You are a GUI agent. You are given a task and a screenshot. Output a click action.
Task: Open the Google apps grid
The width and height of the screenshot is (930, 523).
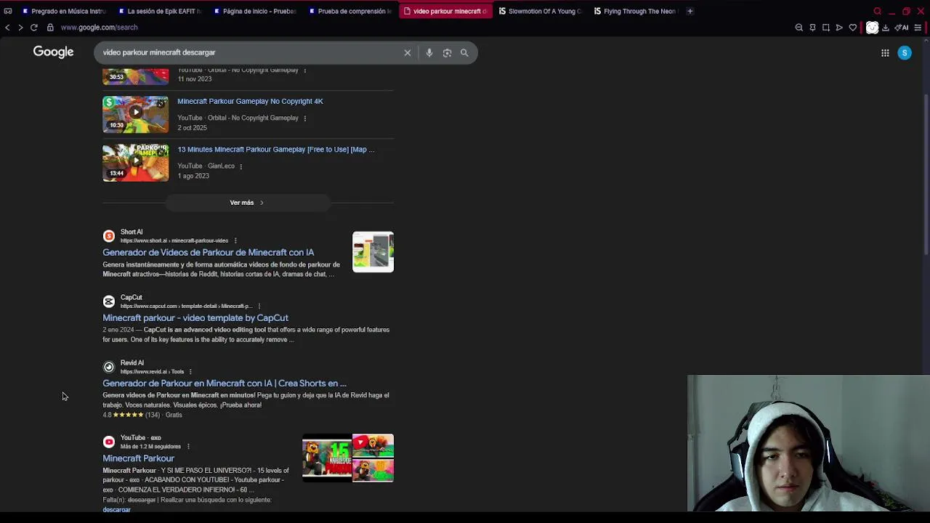tap(885, 52)
